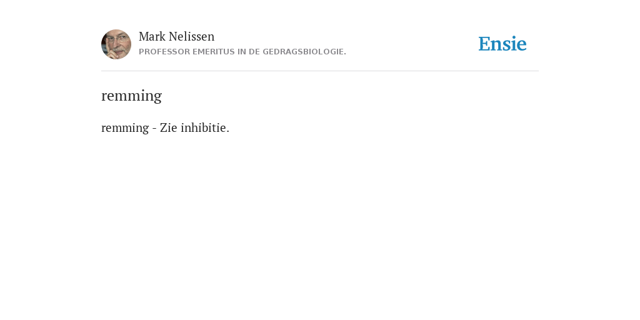The width and height of the screenshot is (640, 320).
Task: Click the 'sie' ending of the Ensie logo
Action: click(x=515, y=44)
